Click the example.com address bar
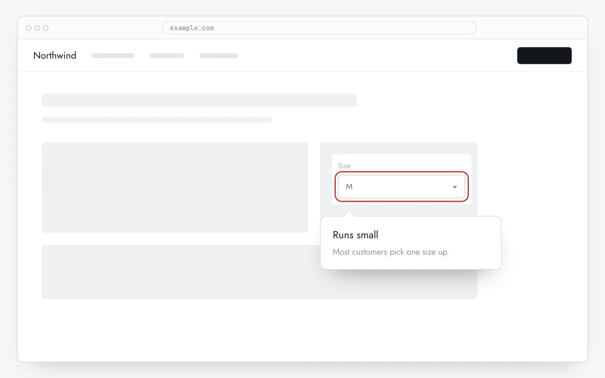605x378 pixels. click(x=319, y=28)
